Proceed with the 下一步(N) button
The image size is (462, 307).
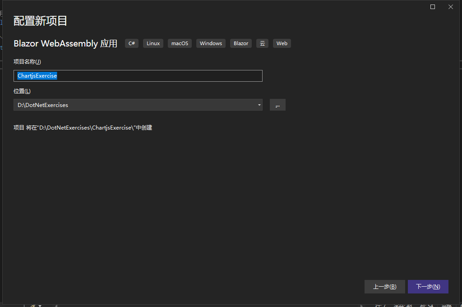click(x=428, y=287)
